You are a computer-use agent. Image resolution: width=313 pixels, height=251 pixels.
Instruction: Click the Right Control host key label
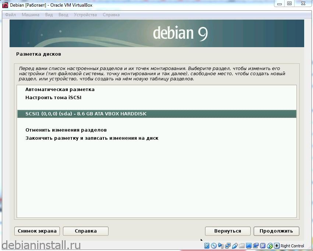pyautogui.click(x=292, y=246)
